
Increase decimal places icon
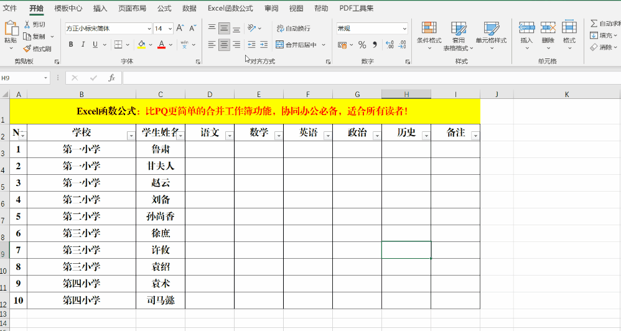coord(390,45)
